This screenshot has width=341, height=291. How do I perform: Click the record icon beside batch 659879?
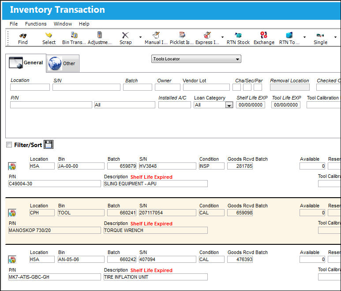[12, 166]
